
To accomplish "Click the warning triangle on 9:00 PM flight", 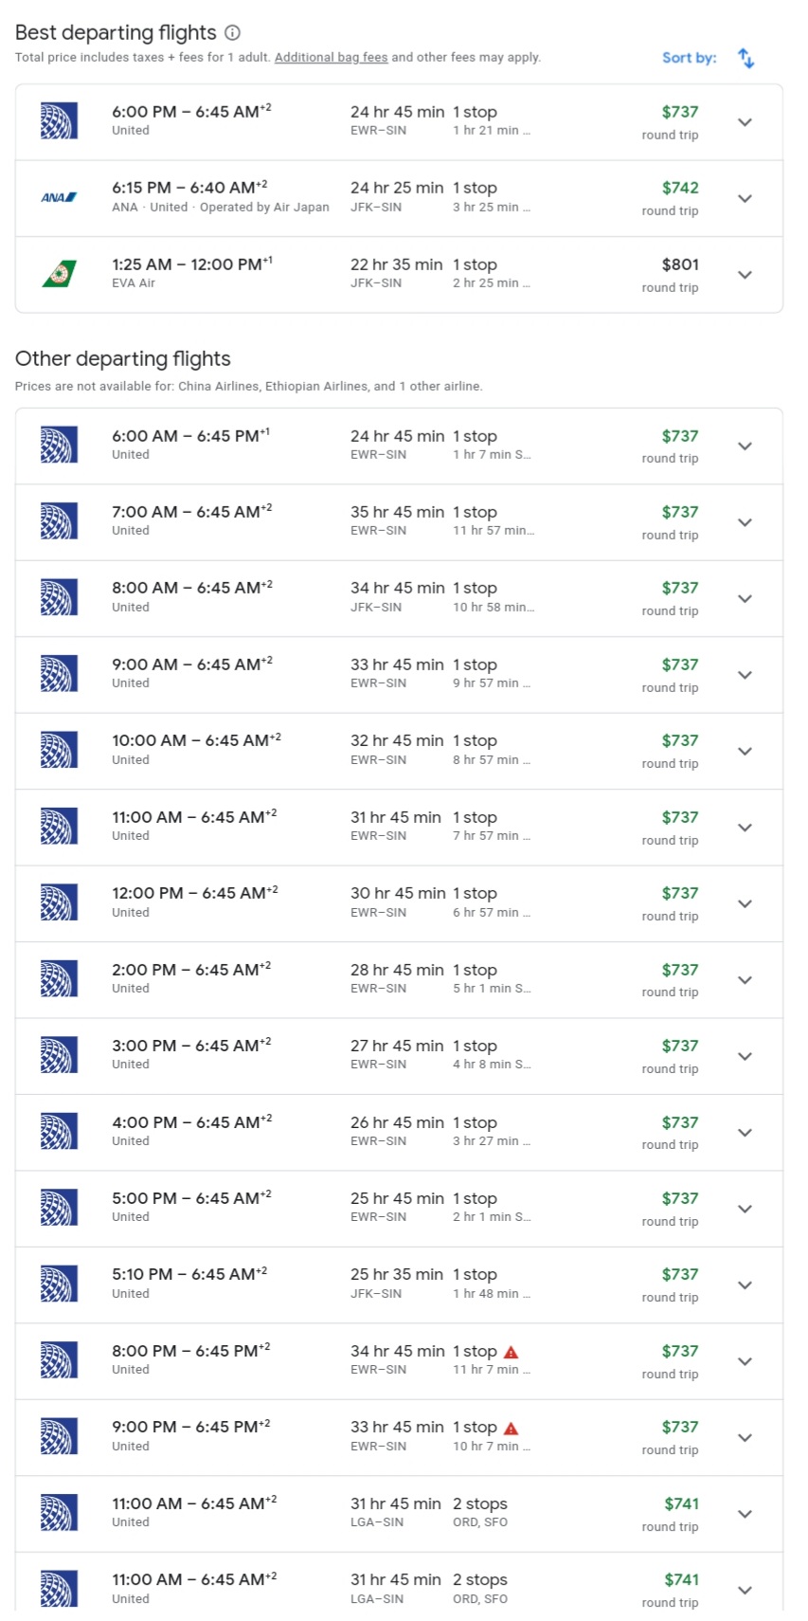I will coord(512,1429).
